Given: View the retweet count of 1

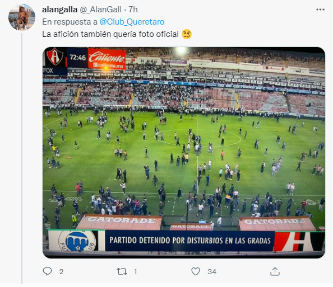Looking at the screenshot, I should point(136,272).
